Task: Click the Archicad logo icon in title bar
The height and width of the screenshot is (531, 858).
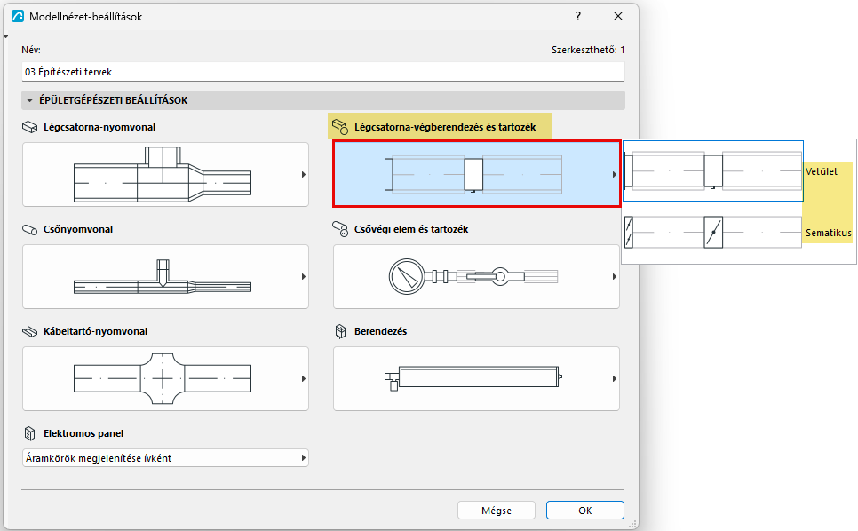Action: [18, 16]
